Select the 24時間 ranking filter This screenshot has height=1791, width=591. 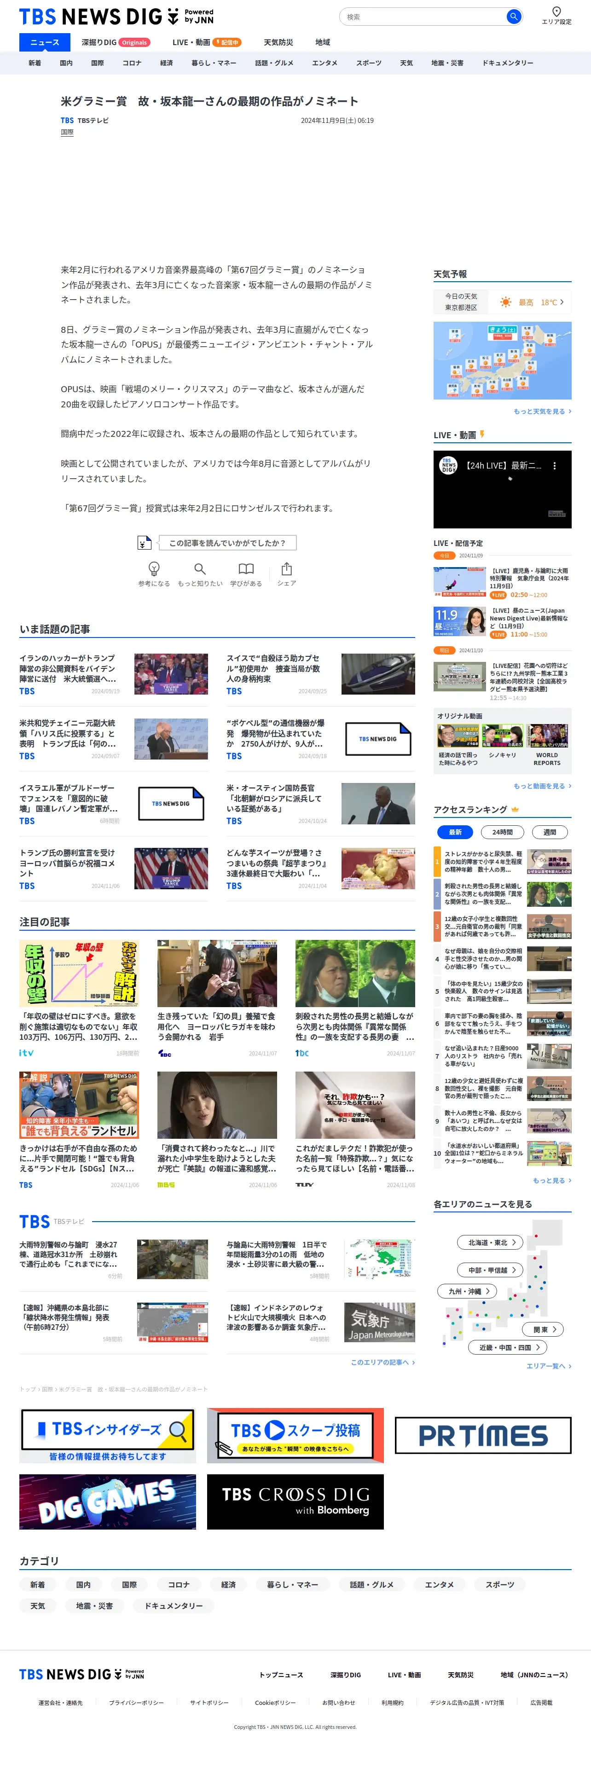click(502, 832)
